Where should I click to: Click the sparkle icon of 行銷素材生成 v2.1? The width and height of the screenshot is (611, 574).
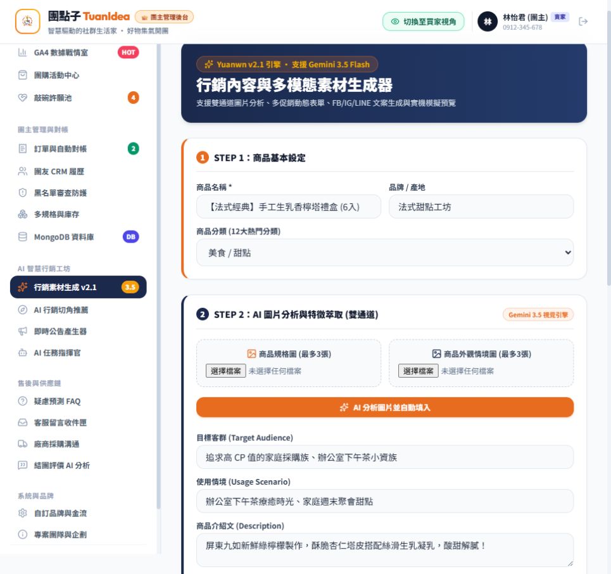click(23, 287)
